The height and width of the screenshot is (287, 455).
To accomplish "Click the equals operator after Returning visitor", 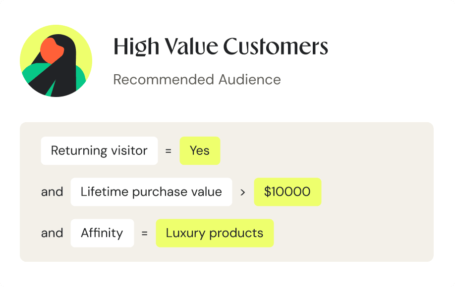I will pyautogui.click(x=169, y=151).
